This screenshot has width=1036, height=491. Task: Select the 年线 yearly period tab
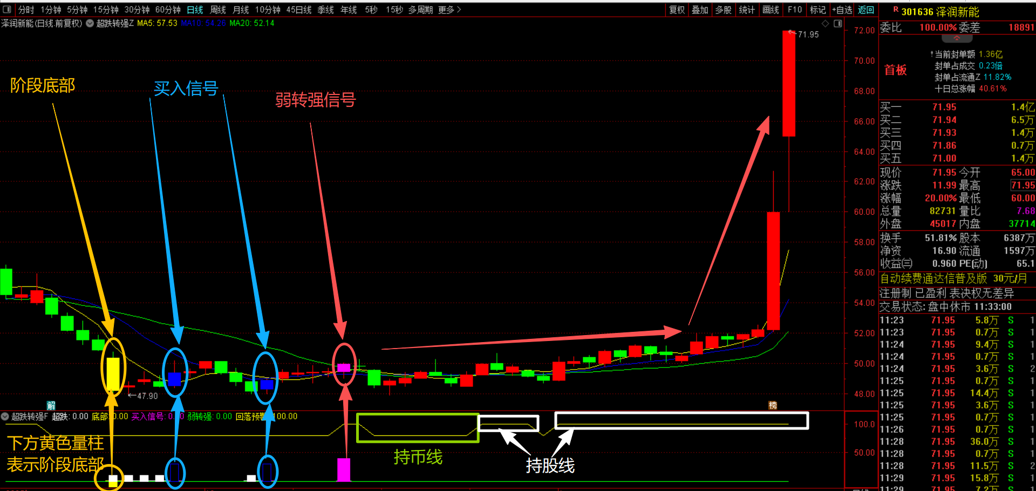349,10
